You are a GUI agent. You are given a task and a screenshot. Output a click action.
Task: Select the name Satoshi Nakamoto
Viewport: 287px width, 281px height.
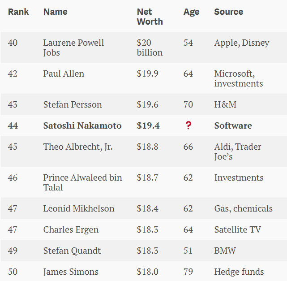pos(82,126)
